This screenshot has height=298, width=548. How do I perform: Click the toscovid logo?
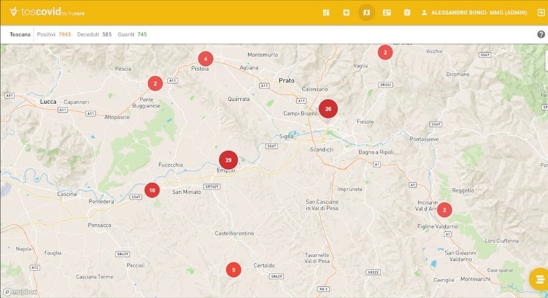click(x=47, y=13)
